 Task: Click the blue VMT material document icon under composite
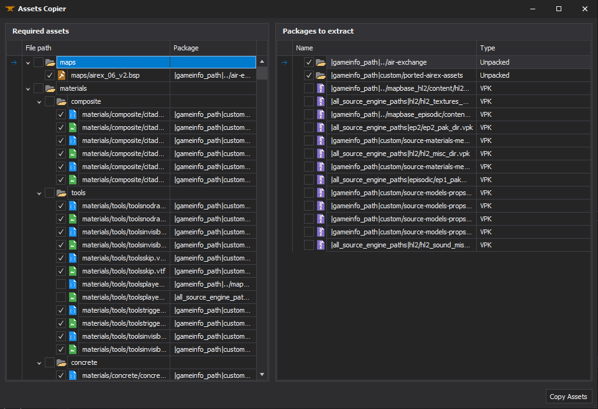73,114
